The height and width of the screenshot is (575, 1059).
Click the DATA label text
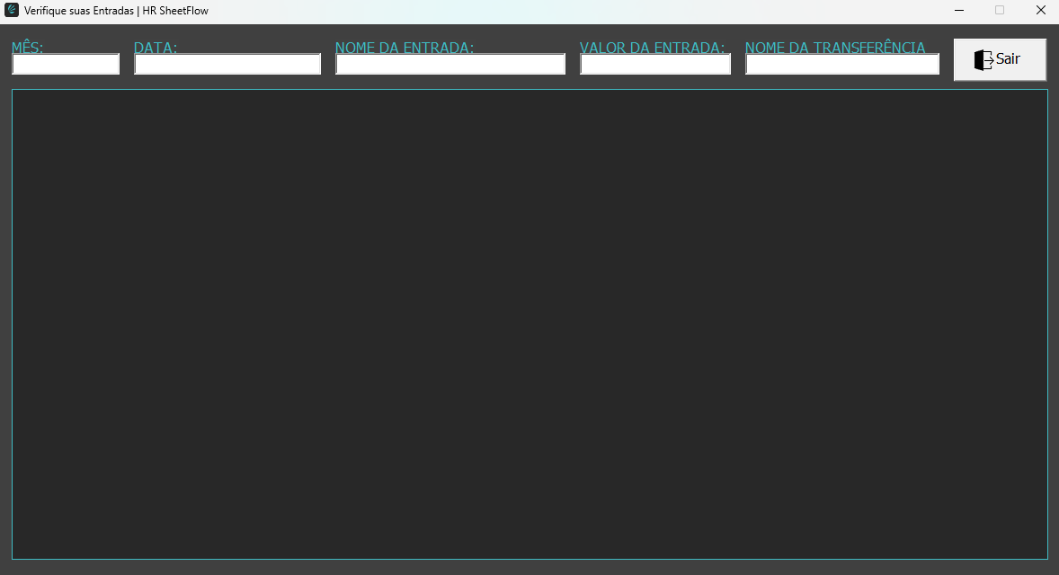click(x=156, y=48)
